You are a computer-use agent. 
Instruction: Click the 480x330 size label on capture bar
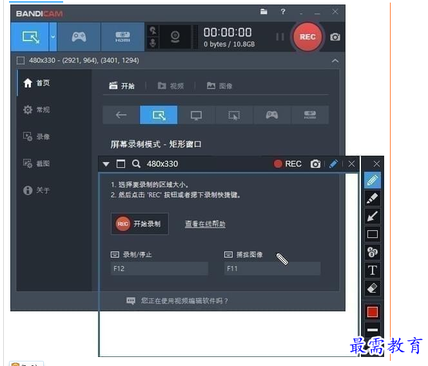coord(162,164)
